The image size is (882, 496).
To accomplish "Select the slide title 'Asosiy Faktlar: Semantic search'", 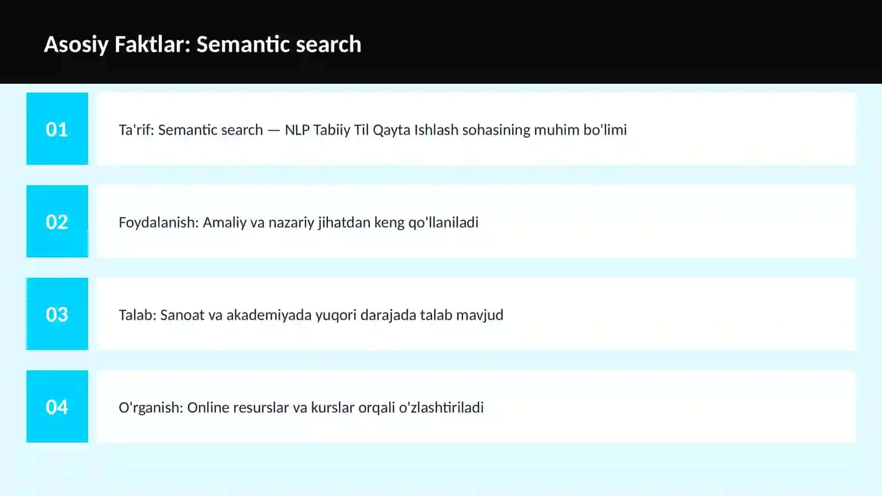I will coord(202,45).
